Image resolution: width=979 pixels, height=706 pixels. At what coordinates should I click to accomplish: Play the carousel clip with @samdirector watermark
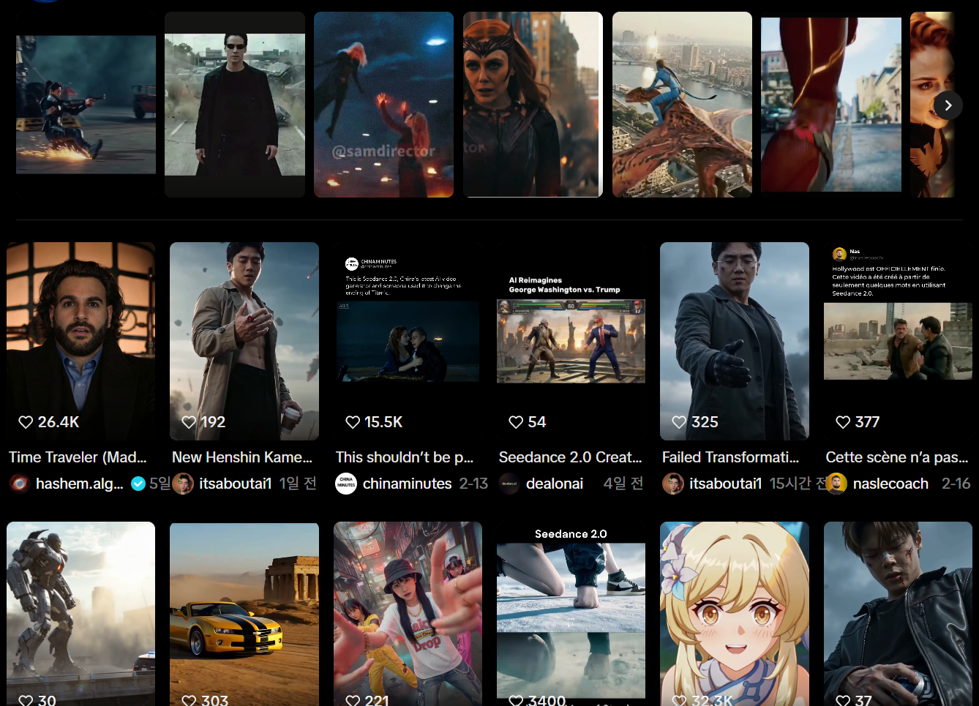tap(383, 105)
